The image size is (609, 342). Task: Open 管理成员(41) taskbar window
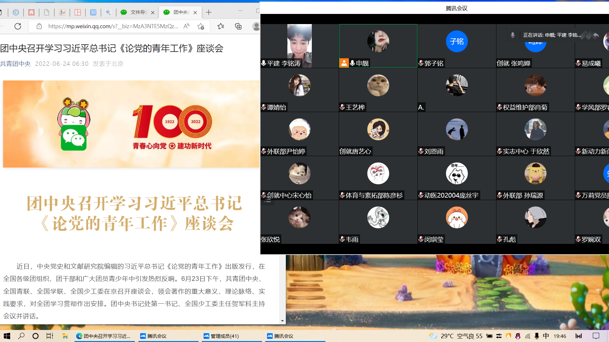[x=225, y=336]
